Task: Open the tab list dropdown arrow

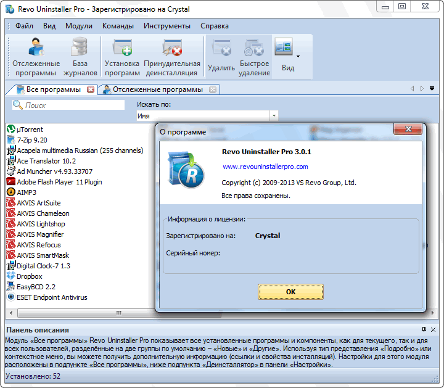Action: (432, 89)
